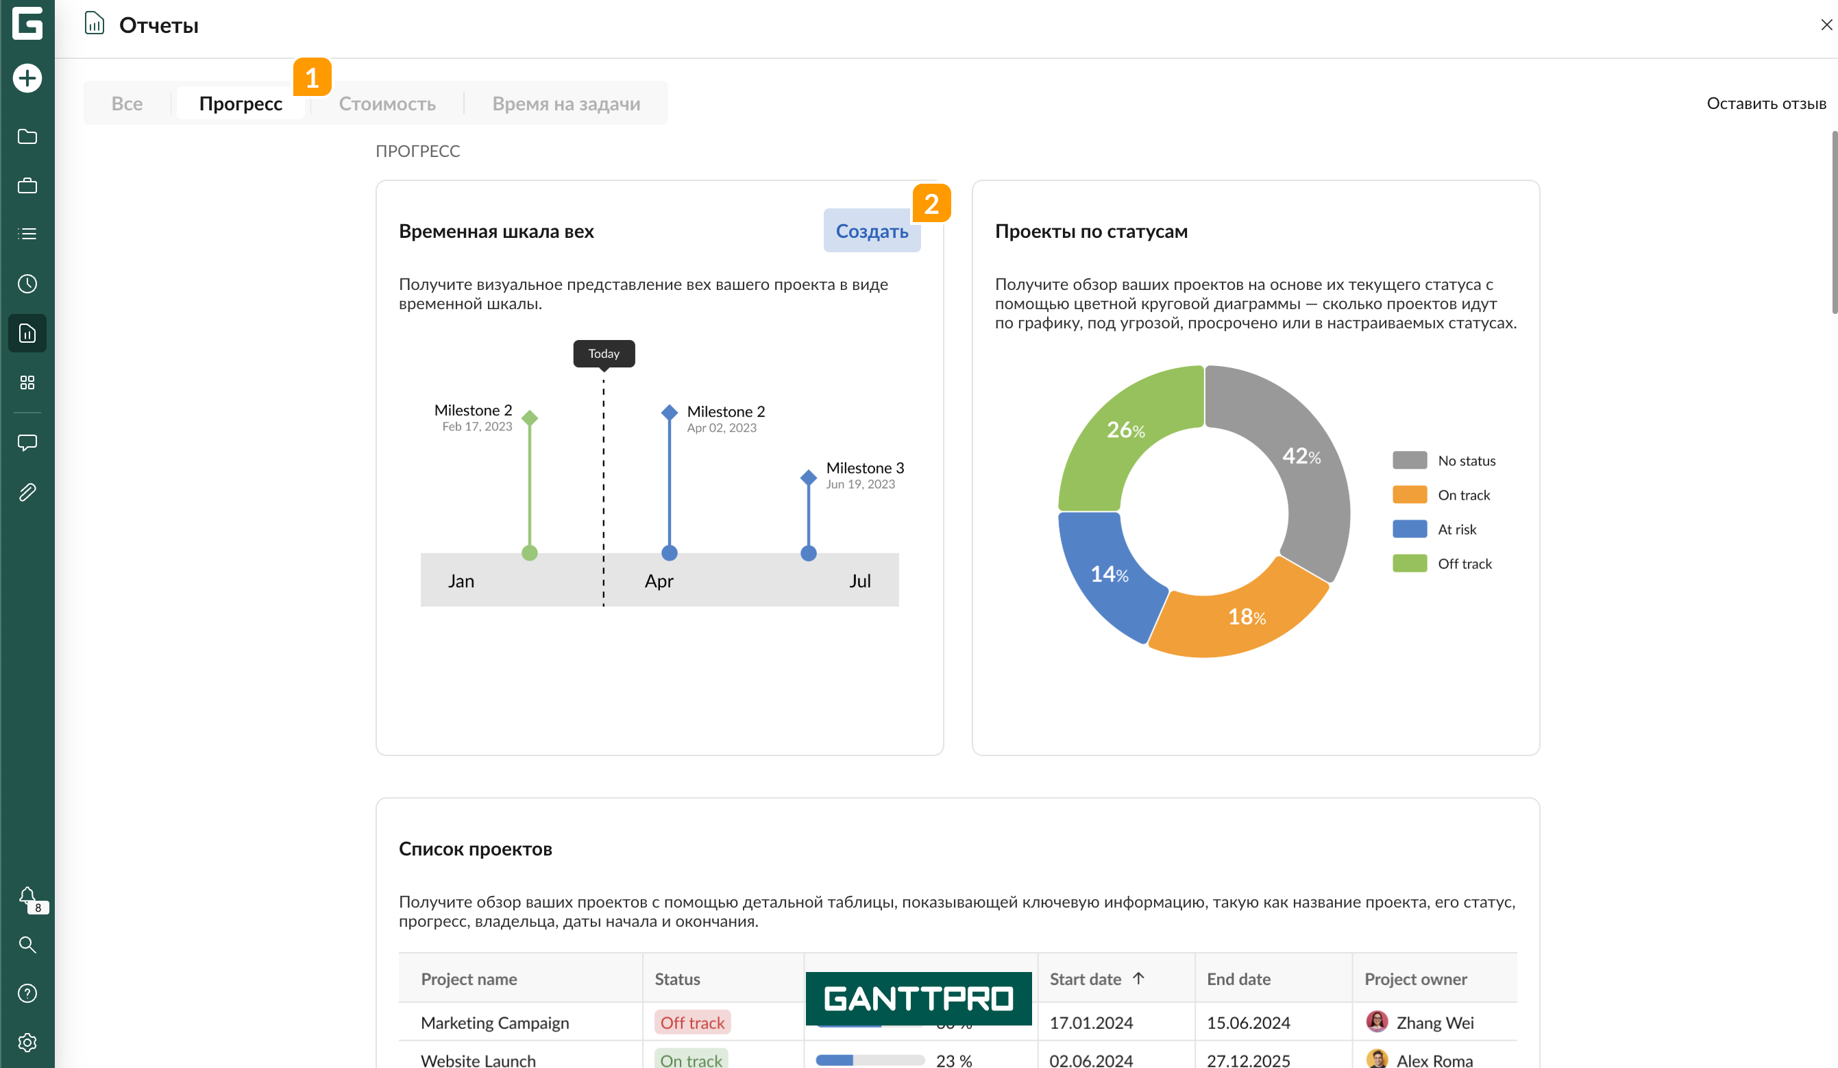
Task: Open the dashboard grid icon in sidebar
Action: coord(27,383)
